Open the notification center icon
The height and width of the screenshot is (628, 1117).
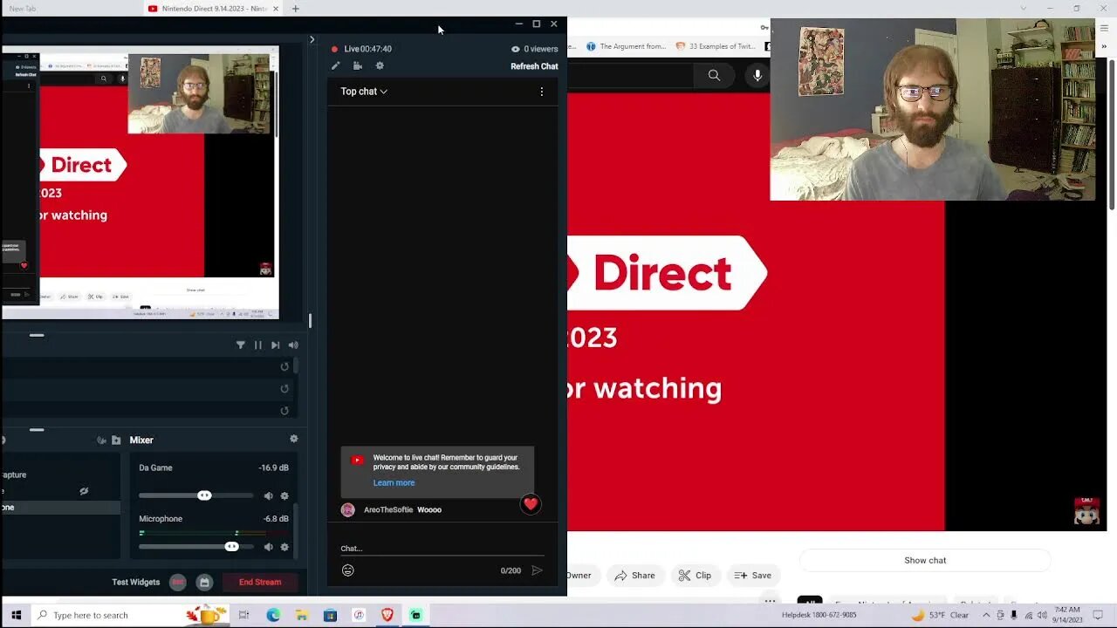coord(1098,615)
